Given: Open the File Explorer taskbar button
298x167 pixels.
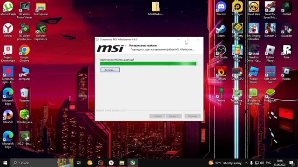Looking at the screenshot, I should pos(122,163).
